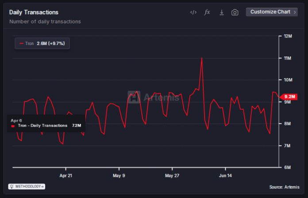Viewport: 308px width, 198px height.
Task: Take a chart screenshot with camera icon
Action: [x=235, y=12]
